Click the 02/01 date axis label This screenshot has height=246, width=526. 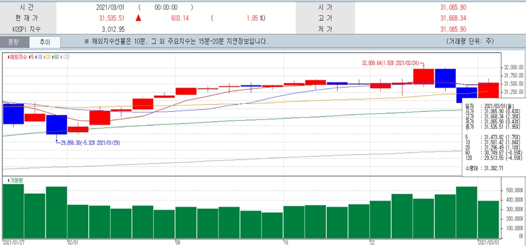pyautogui.click(x=73, y=242)
